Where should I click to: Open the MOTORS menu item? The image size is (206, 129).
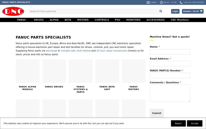(x=83, y=20)
